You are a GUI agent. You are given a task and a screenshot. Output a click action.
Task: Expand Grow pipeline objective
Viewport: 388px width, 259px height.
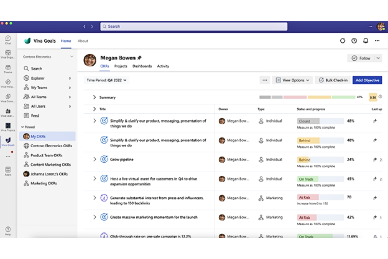tap(95, 159)
